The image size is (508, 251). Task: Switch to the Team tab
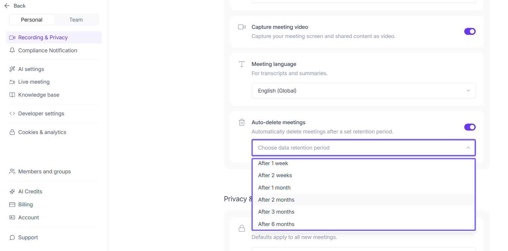coord(76,20)
